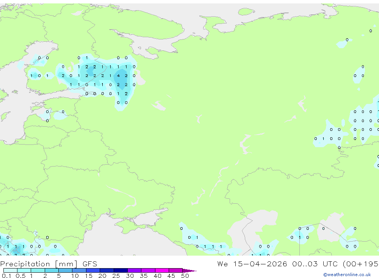Click the legend label '0.5'

pyautogui.click(x=20, y=276)
